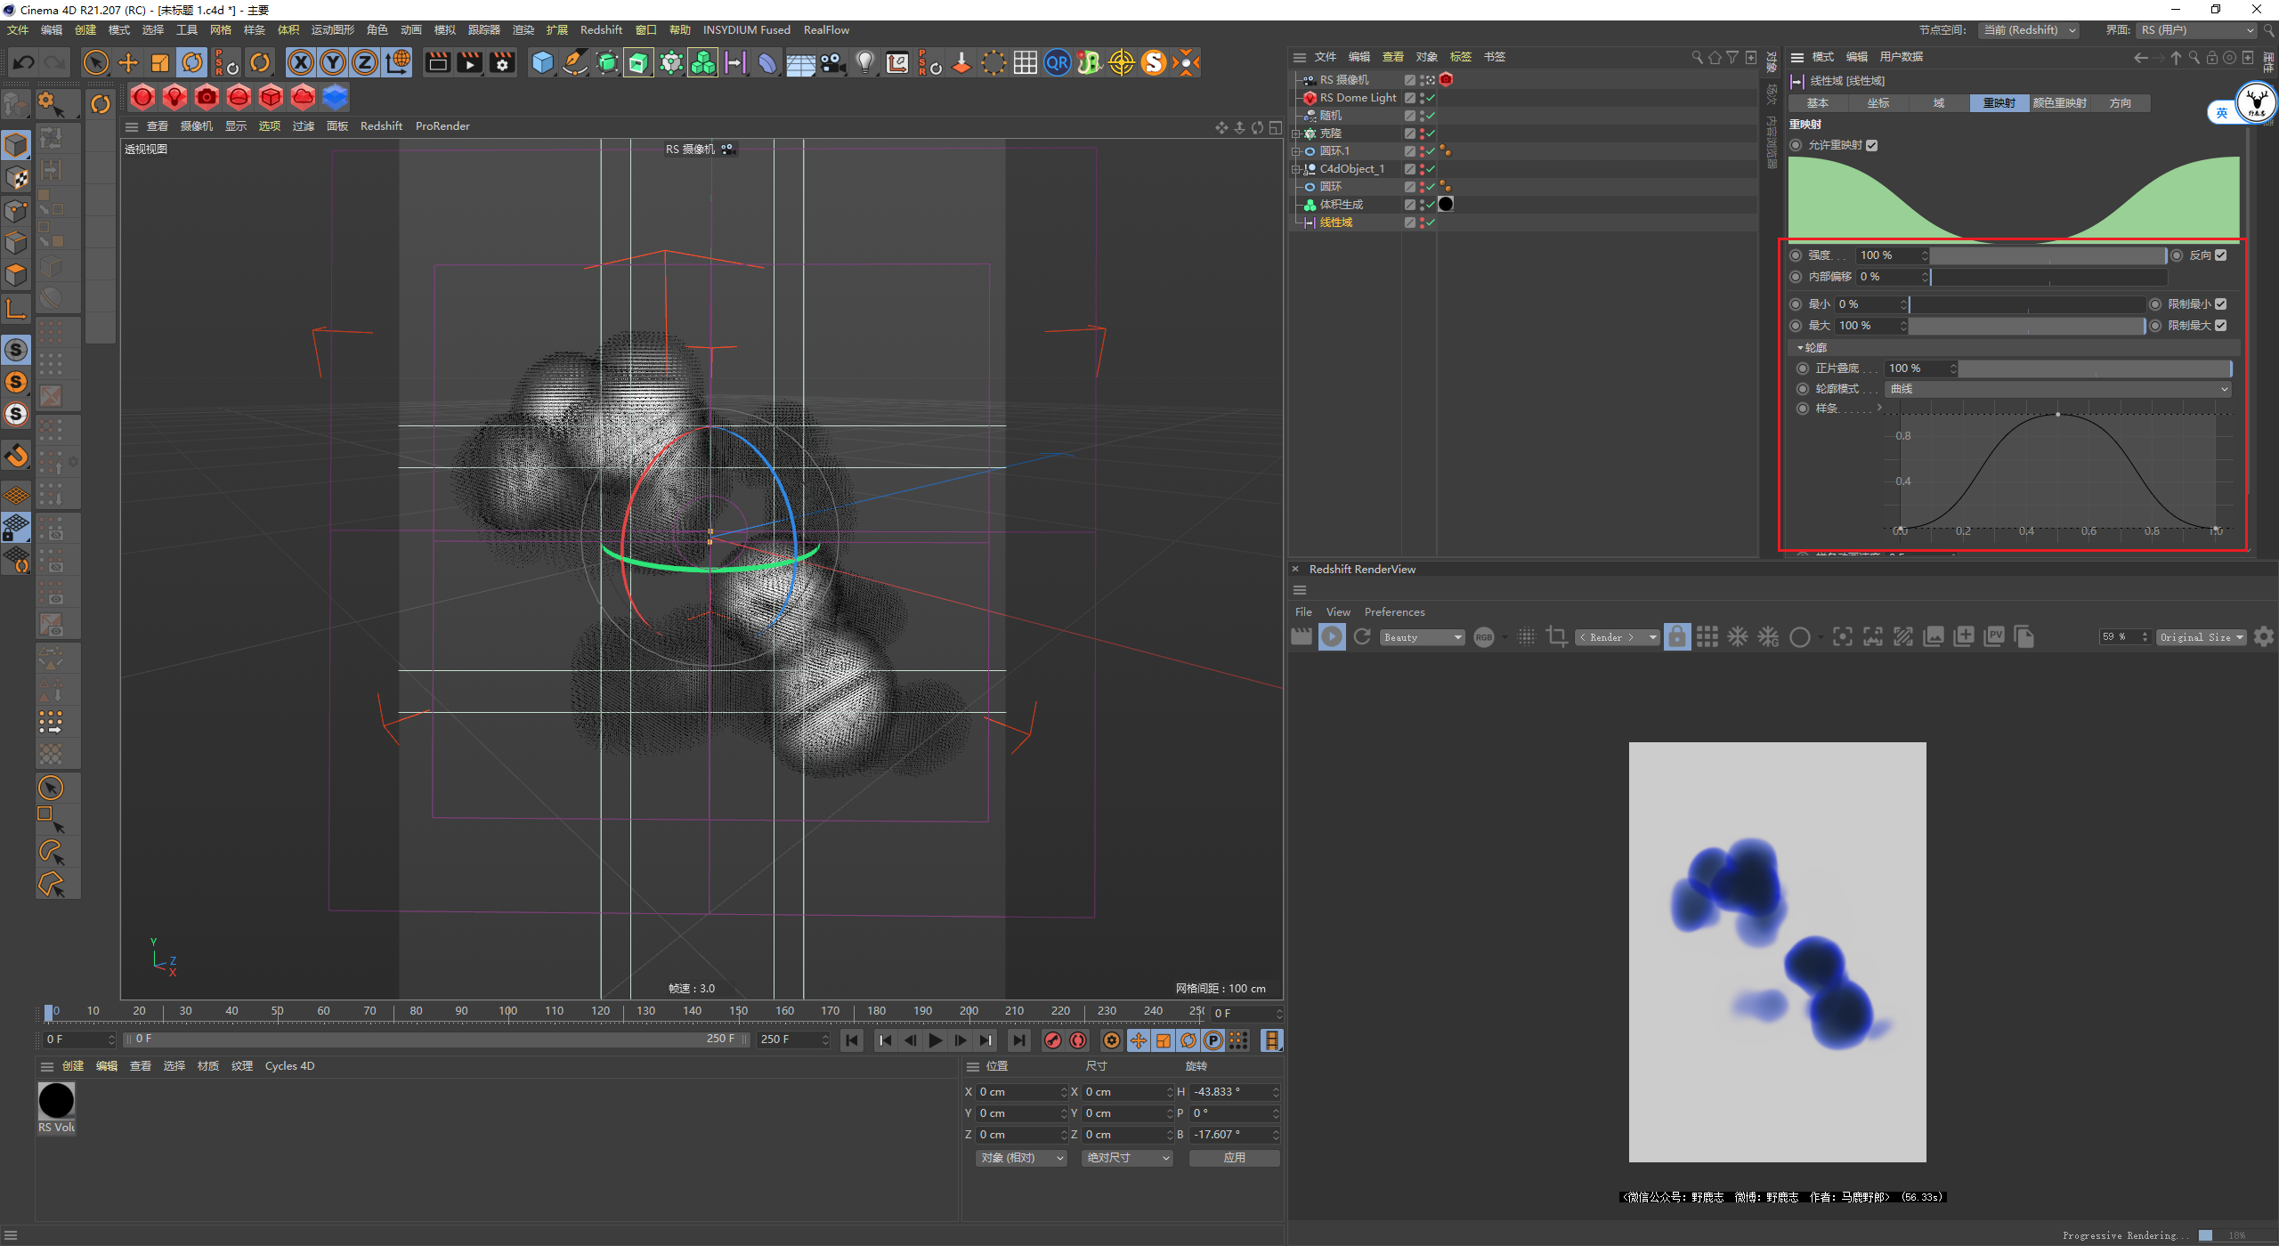Click the Cube primitive icon

pos(542,62)
